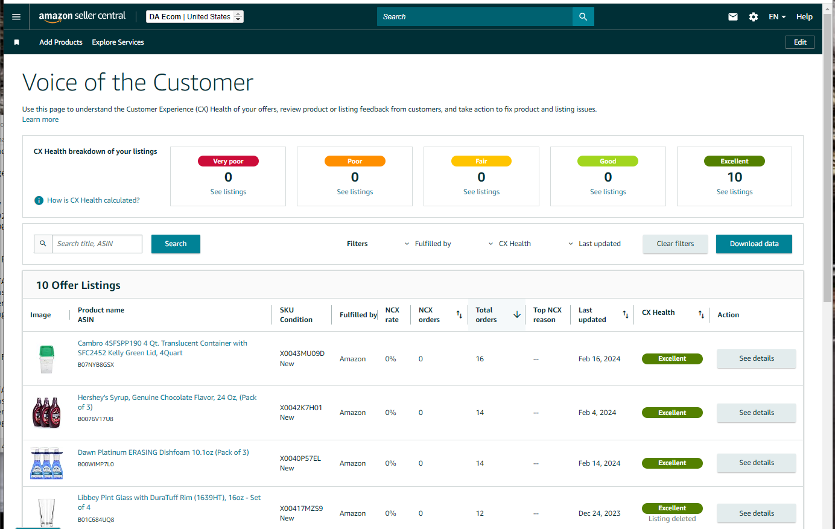Open the settings gear icon
Screen dimensions: 835x529
754,17
